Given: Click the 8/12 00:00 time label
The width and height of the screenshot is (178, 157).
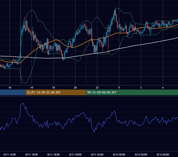Looking at the screenshot, I should 119,154.
